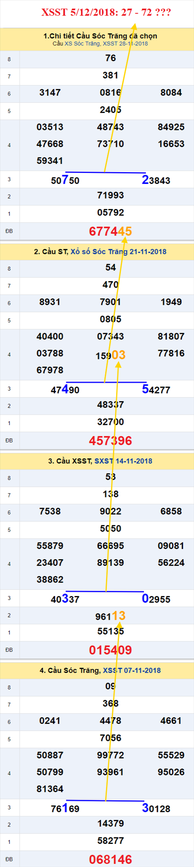Select prize number 40400
This screenshot has height=867, width=194.
[50, 337]
